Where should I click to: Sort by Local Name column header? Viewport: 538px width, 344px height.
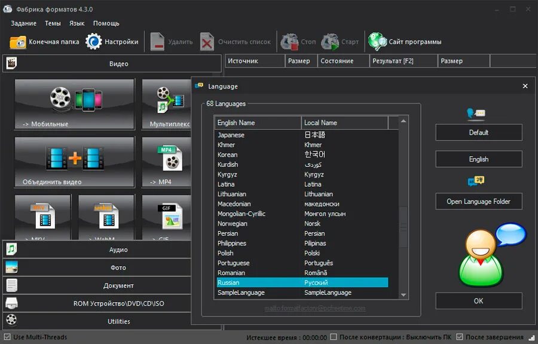tap(345, 123)
